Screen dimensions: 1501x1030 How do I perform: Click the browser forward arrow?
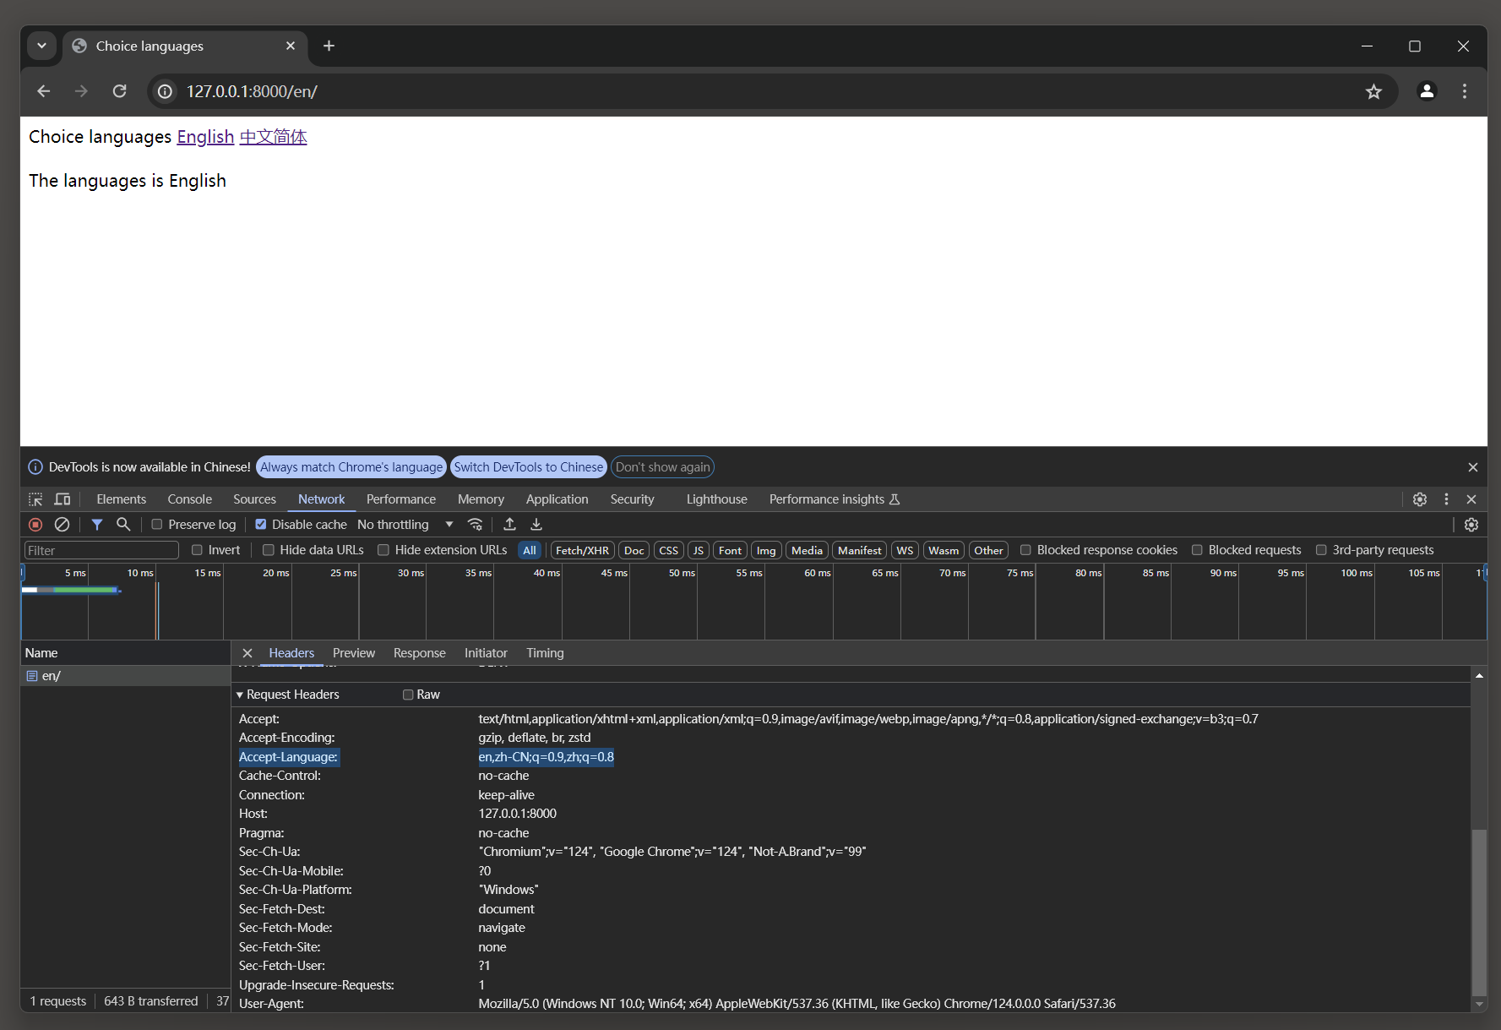coord(81,91)
